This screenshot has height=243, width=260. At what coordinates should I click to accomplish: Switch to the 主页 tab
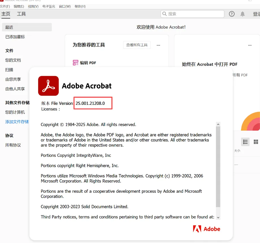point(6,14)
